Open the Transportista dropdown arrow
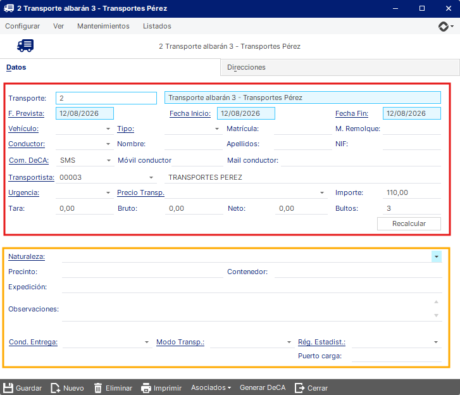Viewport: 460px width, 395px height. [151, 177]
